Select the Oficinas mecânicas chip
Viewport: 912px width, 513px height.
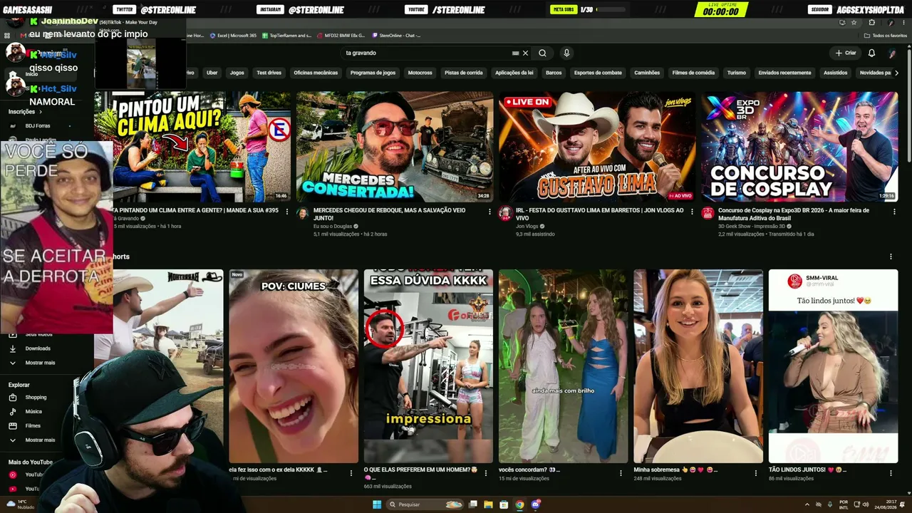pos(316,73)
